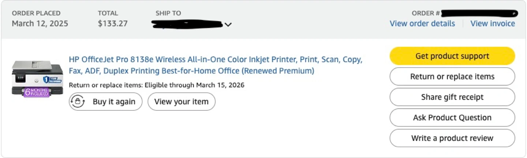Click the View your item button
Image resolution: width=527 pixels, height=158 pixels.
(182, 101)
